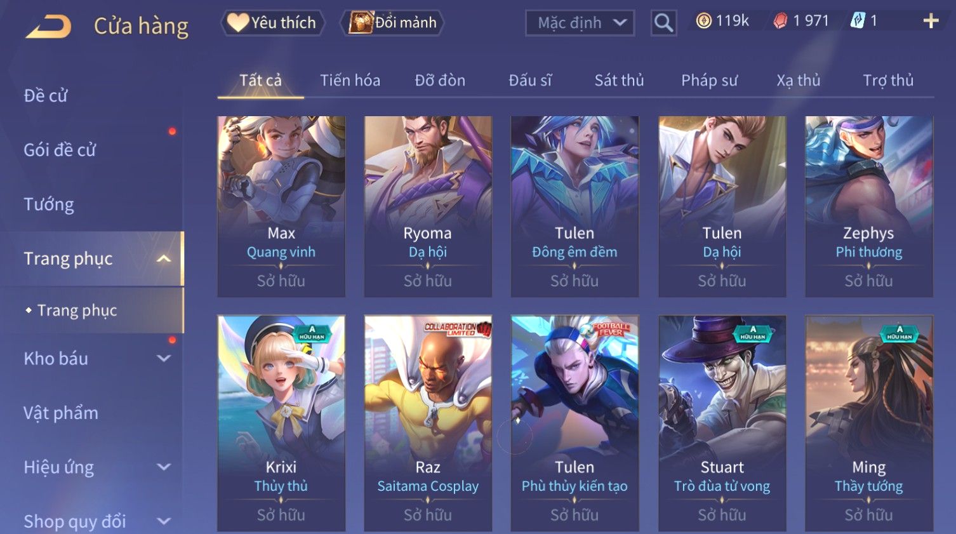Viewport: 956px width, 534px height.
Task: Expand the Kho báu sidebar section
Action: coord(164,358)
